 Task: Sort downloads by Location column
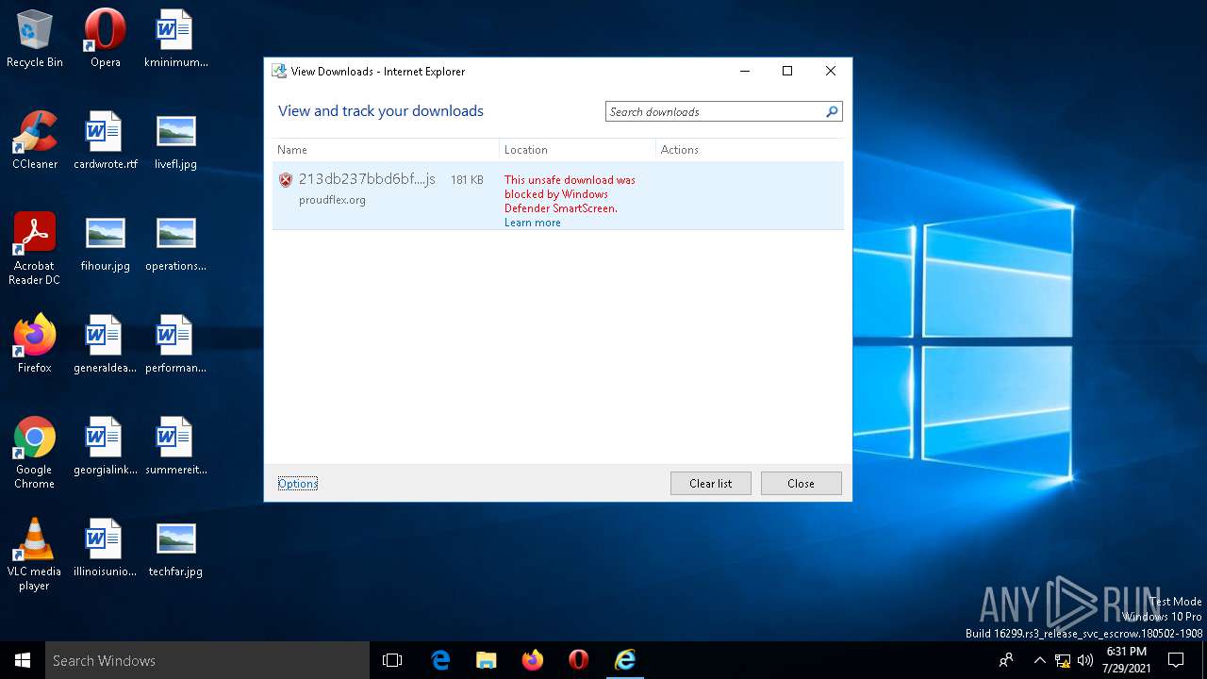(577, 150)
